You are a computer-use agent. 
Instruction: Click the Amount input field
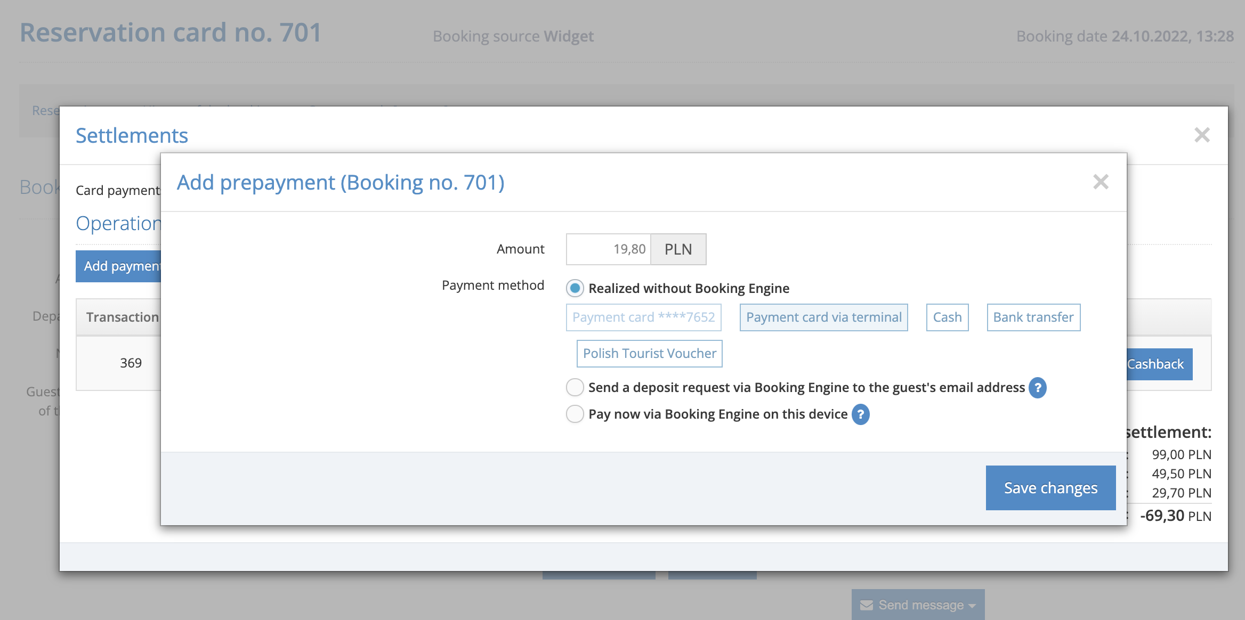pos(608,249)
